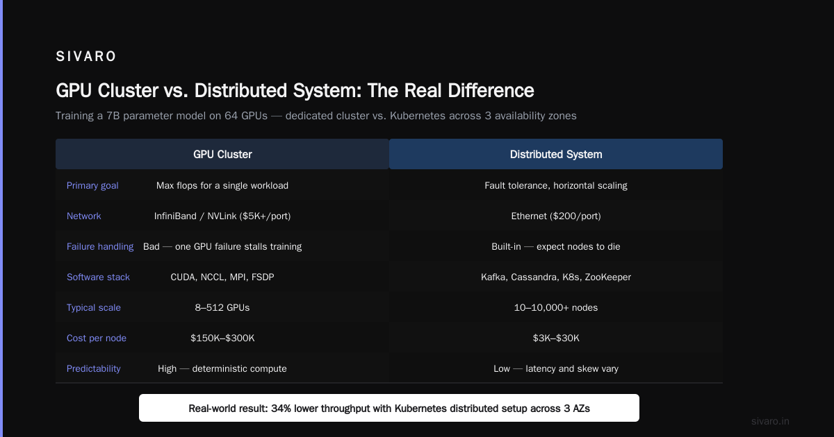Click the SIVARO brand name

pos(86,57)
